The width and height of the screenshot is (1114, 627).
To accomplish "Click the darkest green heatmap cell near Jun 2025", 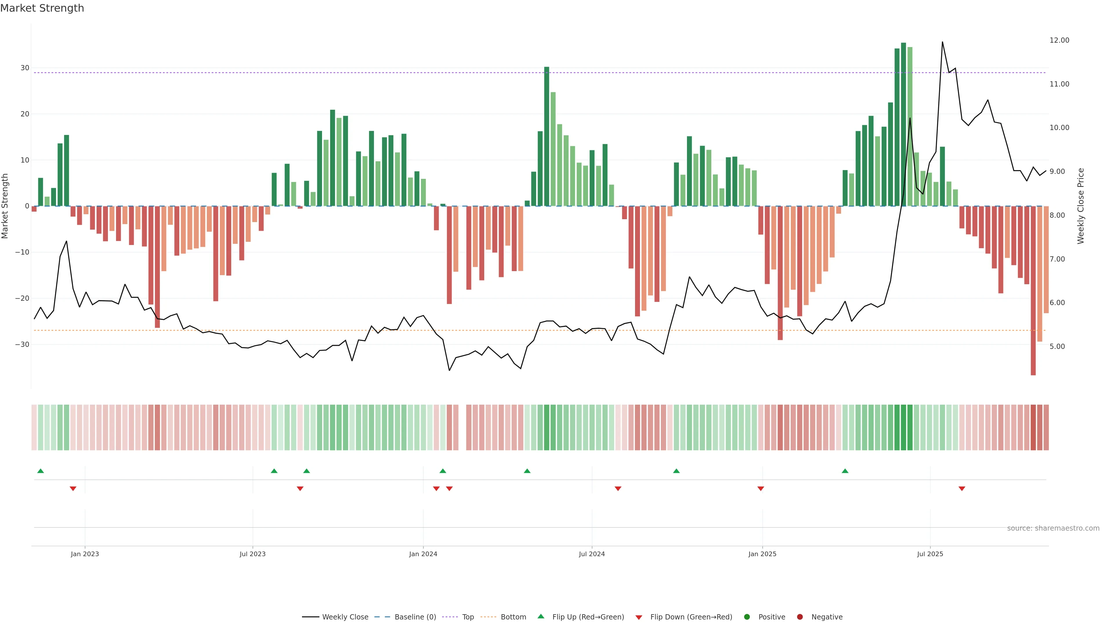I will point(903,427).
